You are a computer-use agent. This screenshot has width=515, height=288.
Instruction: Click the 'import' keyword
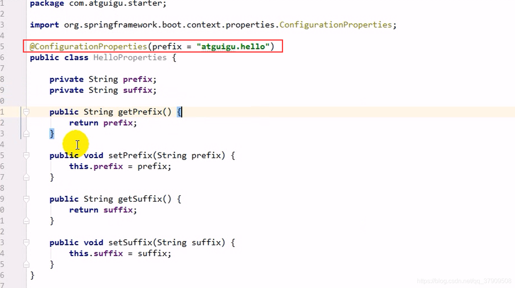pyautogui.click(x=45, y=25)
